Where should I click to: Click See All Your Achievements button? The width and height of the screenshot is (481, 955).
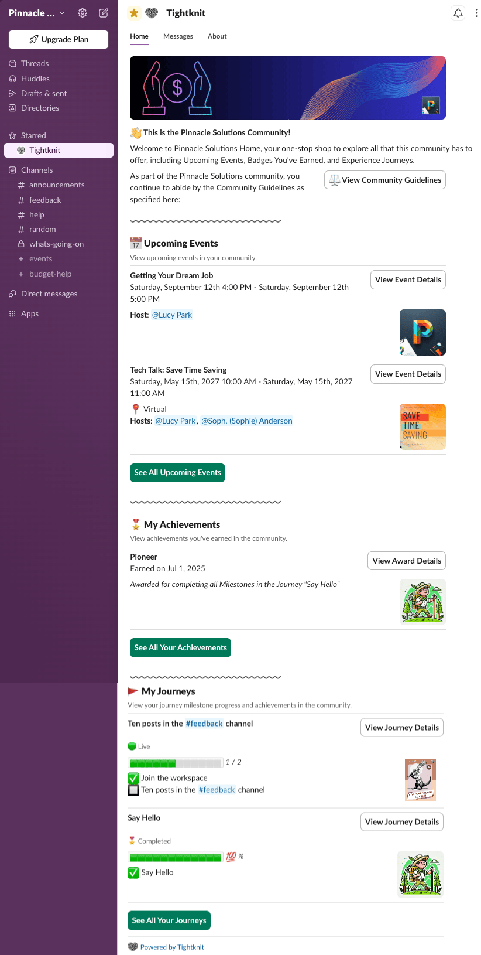pyautogui.click(x=180, y=647)
